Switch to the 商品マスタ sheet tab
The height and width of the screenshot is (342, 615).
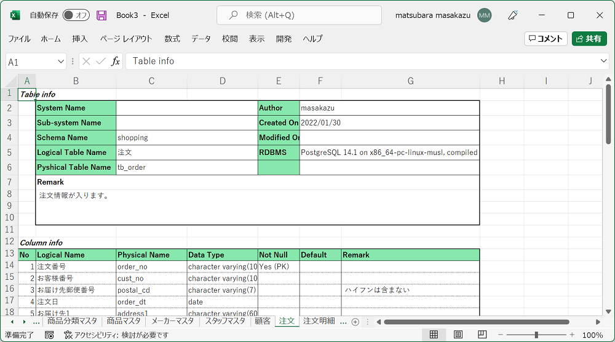point(124,321)
